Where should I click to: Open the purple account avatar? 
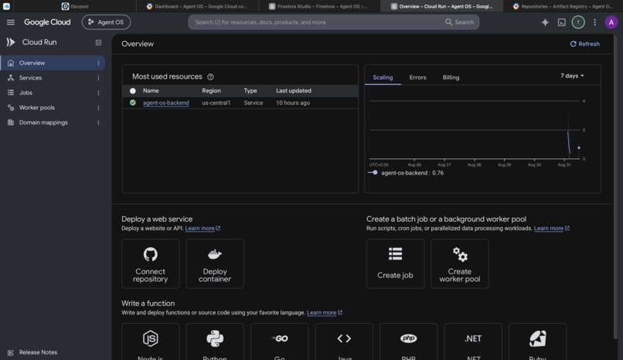611,22
